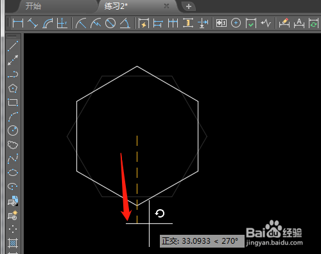
Task: Select the Arc tool
Action: (13, 116)
